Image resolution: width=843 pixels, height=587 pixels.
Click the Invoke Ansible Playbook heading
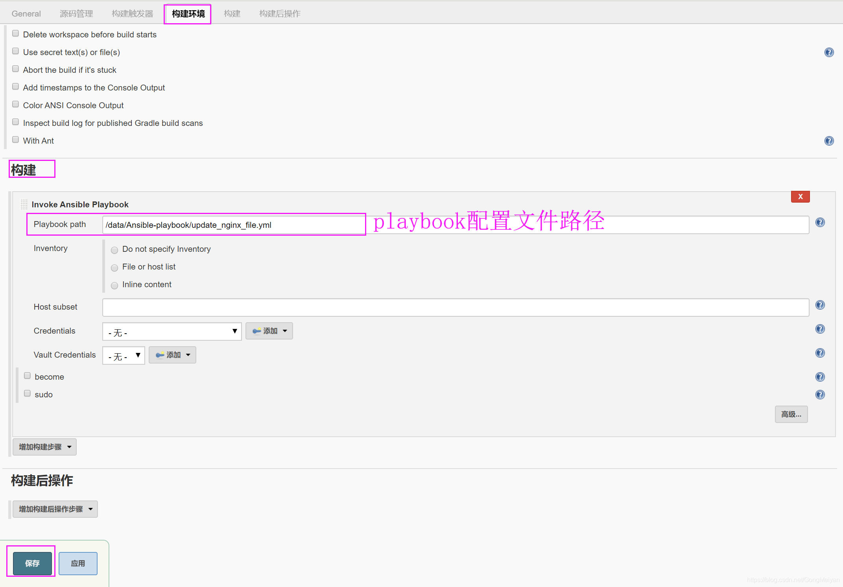click(80, 205)
